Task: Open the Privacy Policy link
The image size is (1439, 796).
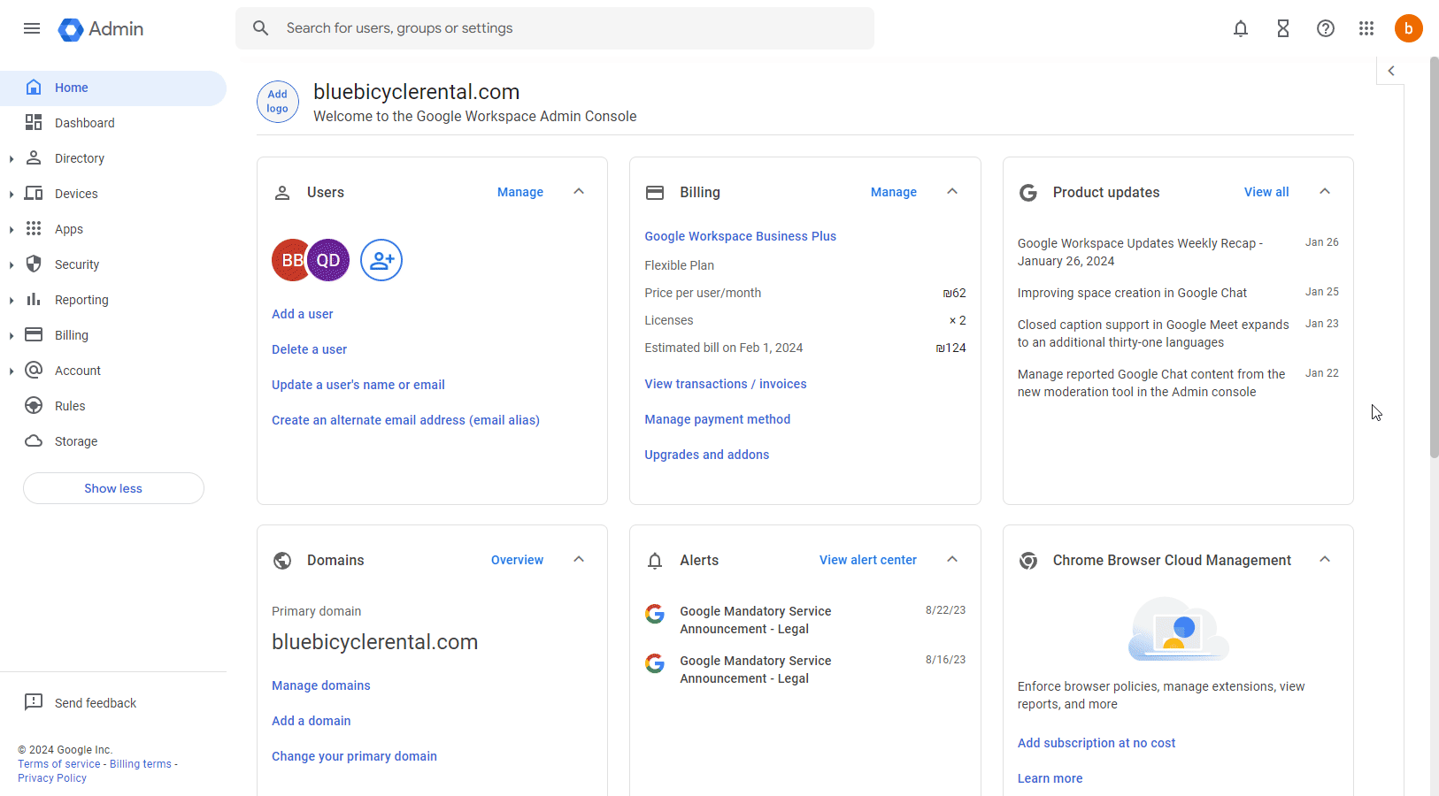Action: 52,778
